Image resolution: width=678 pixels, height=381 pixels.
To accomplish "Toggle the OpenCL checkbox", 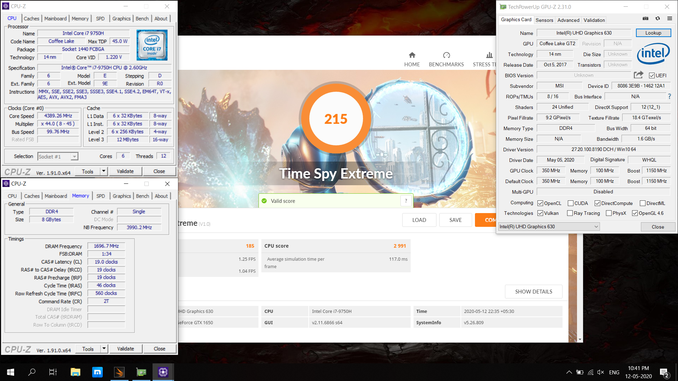I will click(x=540, y=203).
